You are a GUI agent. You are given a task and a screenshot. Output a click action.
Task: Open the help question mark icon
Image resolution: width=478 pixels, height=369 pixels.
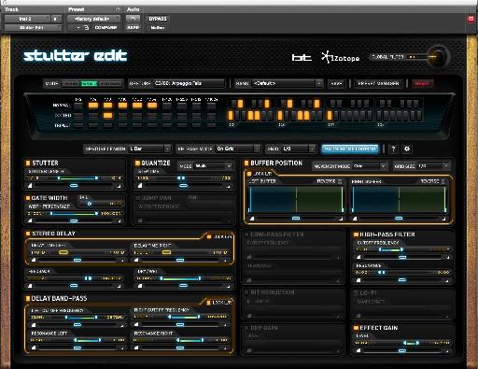pos(393,149)
